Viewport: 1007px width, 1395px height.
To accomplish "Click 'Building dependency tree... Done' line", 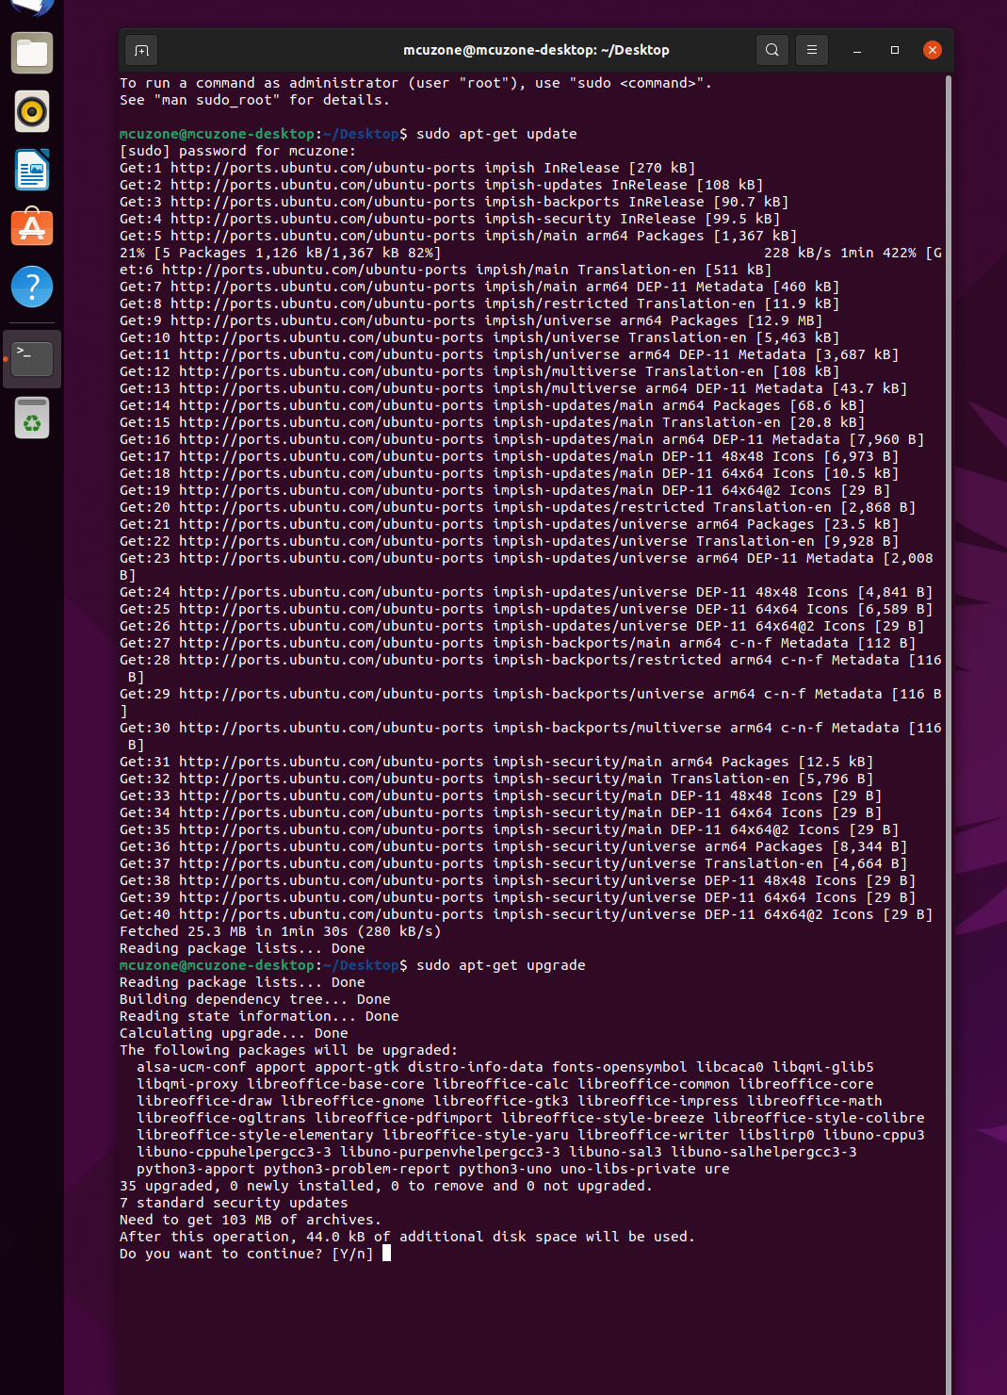I will [254, 999].
